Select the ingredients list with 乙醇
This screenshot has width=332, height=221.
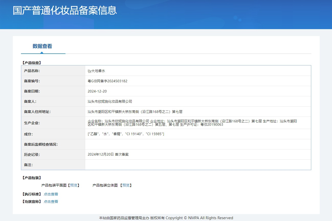click(x=126, y=134)
